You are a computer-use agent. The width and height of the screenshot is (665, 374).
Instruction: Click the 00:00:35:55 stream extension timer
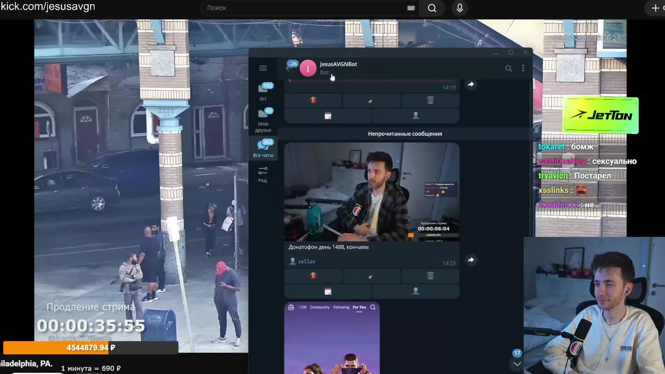pyautogui.click(x=90, y=326)
